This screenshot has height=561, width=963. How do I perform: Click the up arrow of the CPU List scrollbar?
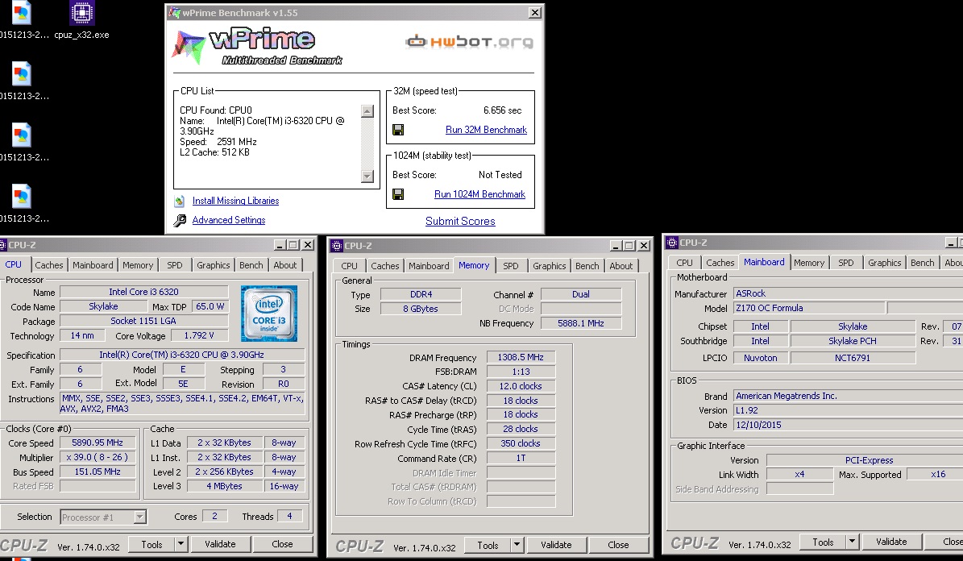(367, 111)
